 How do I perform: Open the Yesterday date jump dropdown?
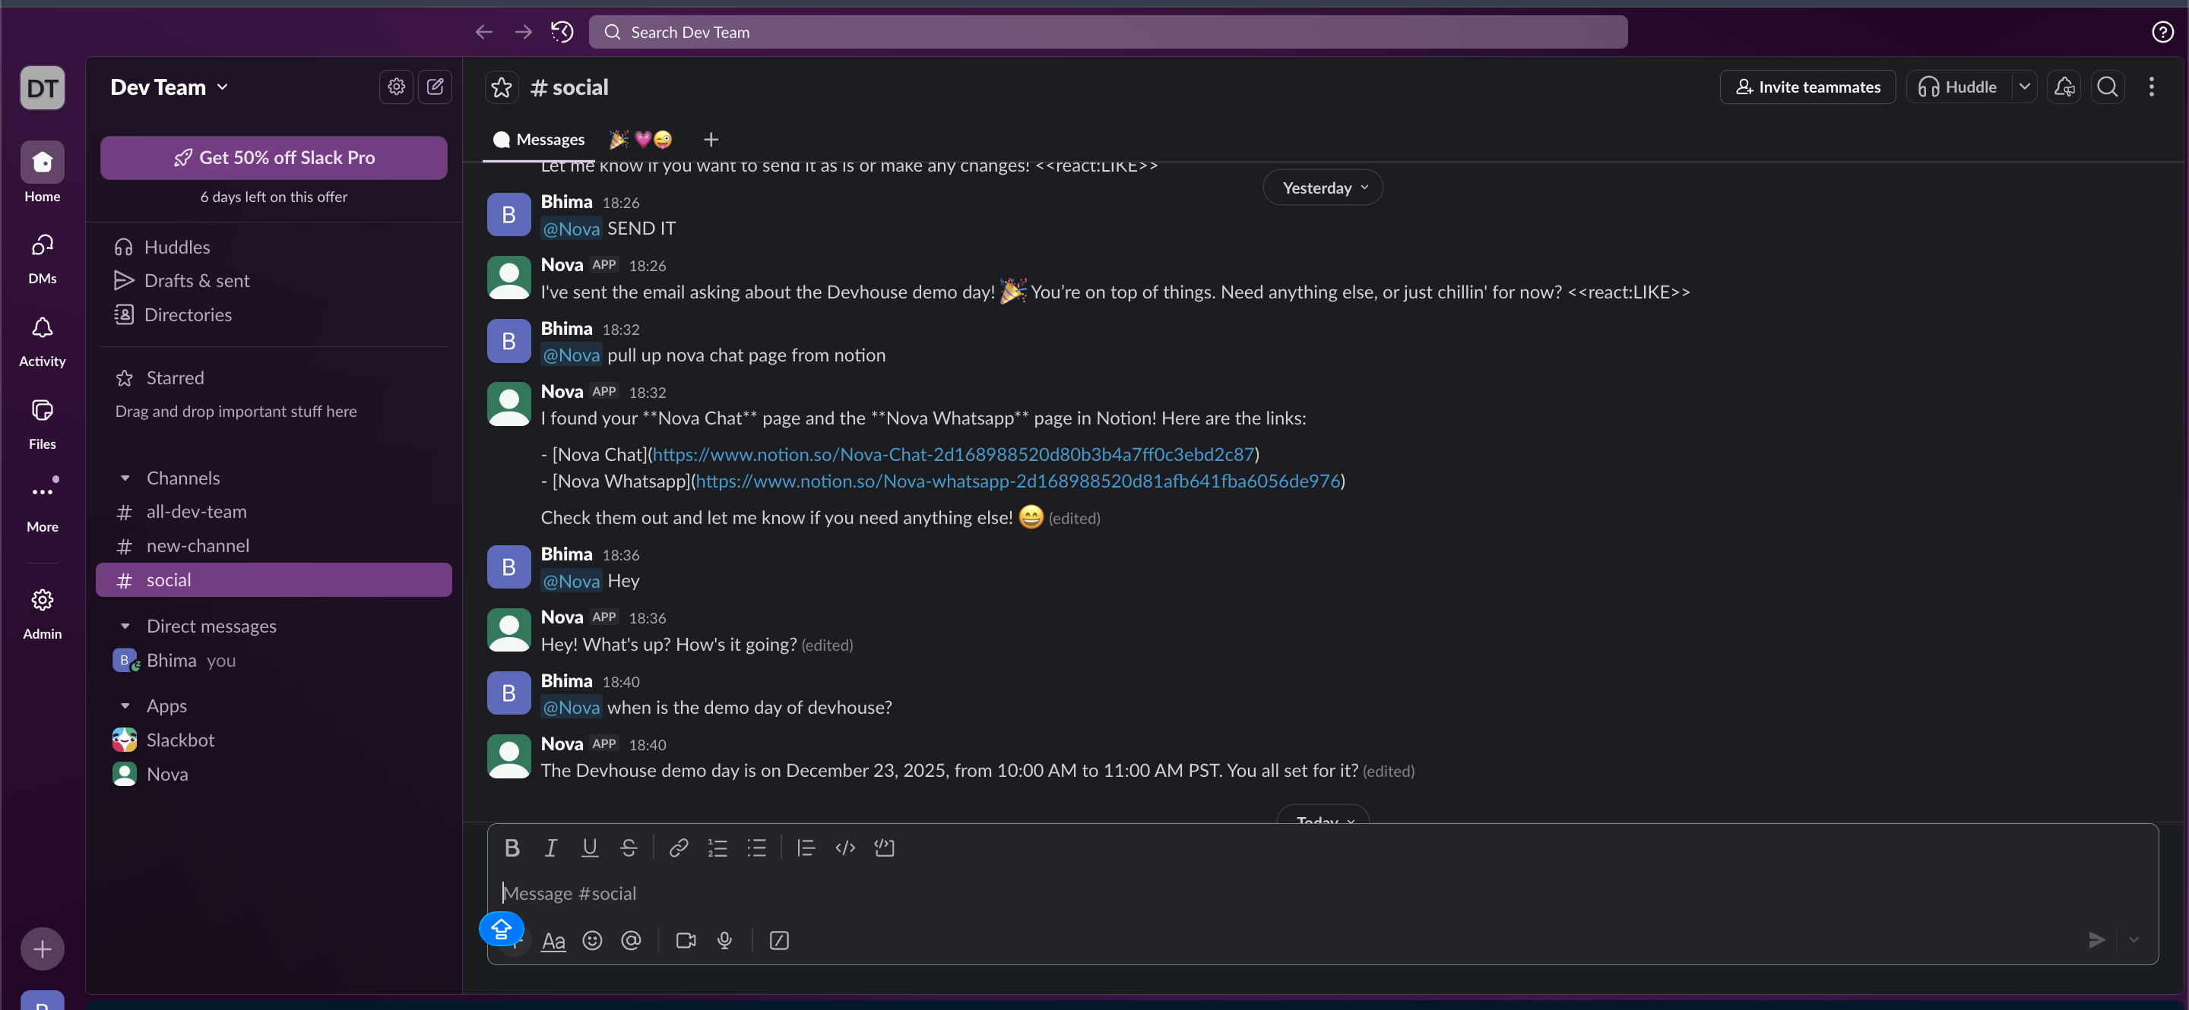pos(1323,188)
